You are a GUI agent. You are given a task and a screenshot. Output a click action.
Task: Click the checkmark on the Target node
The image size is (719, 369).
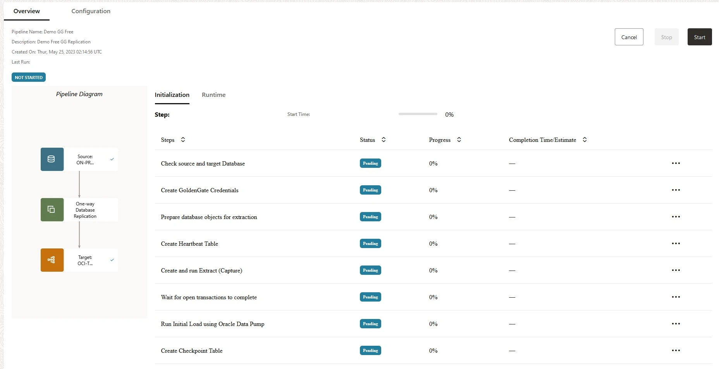112,260
